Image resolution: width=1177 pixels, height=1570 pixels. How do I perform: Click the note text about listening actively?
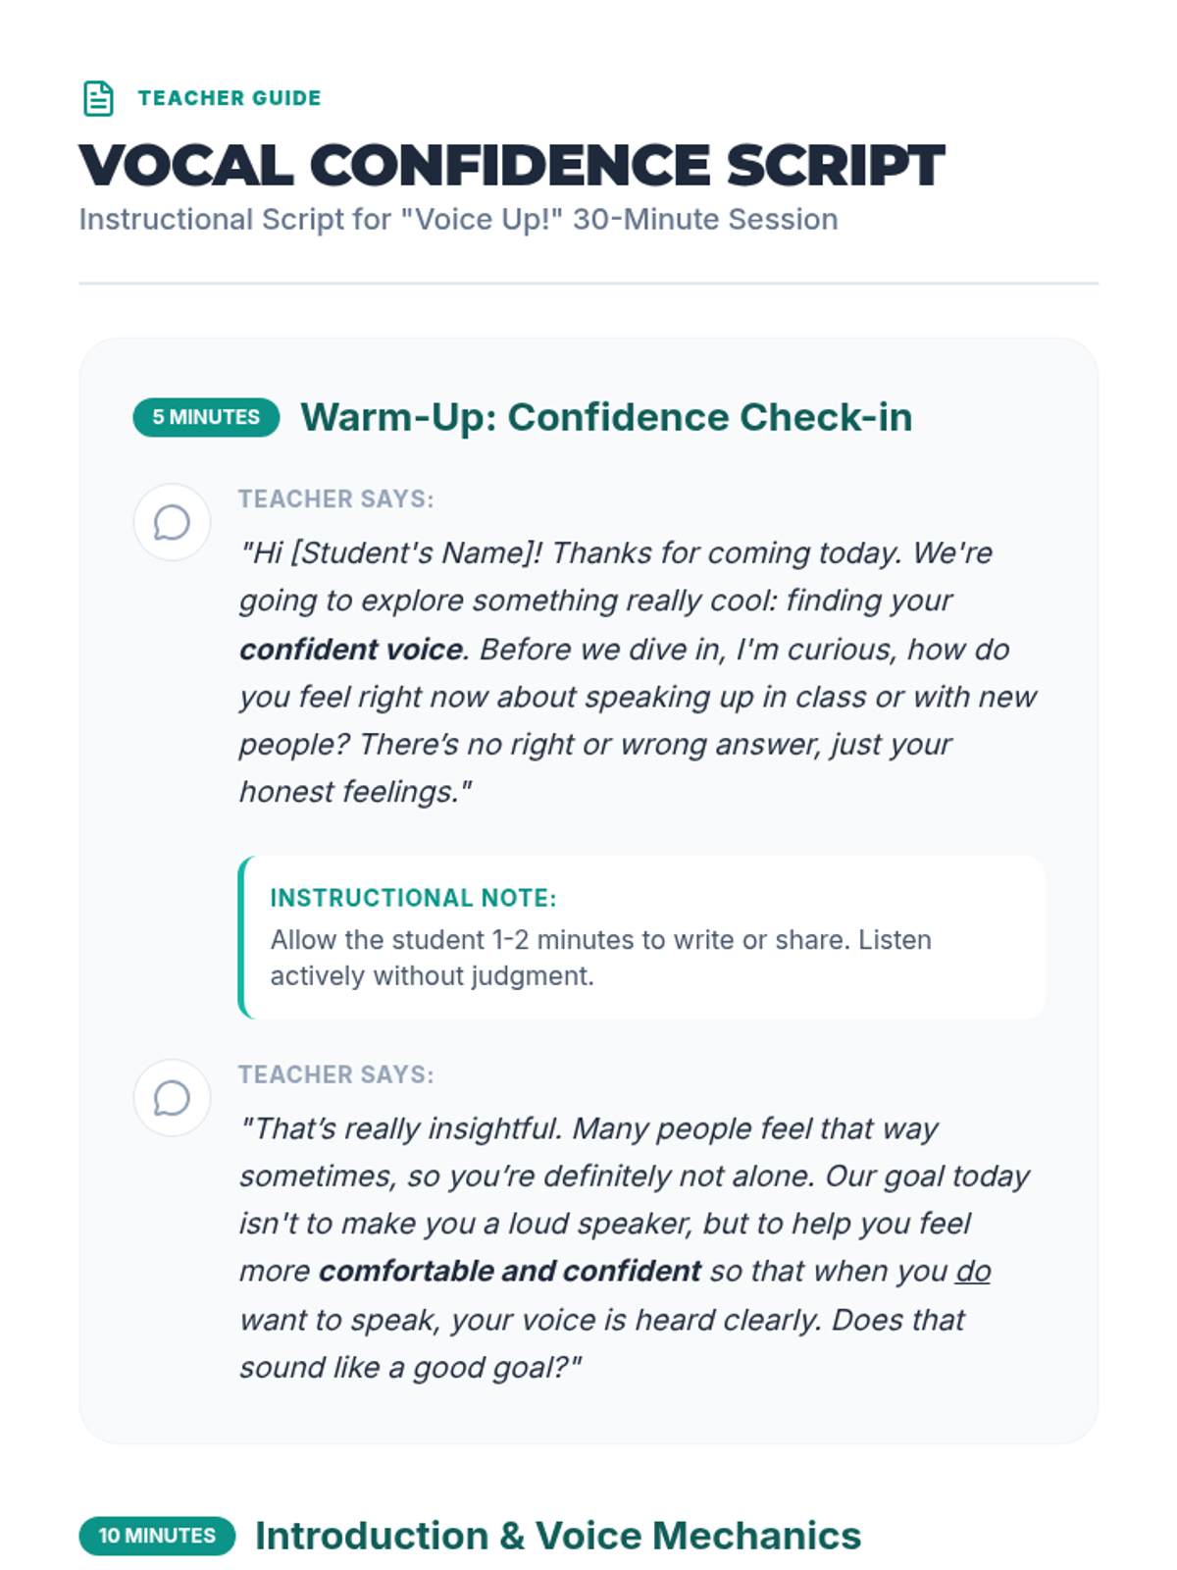tap(600, 958)
